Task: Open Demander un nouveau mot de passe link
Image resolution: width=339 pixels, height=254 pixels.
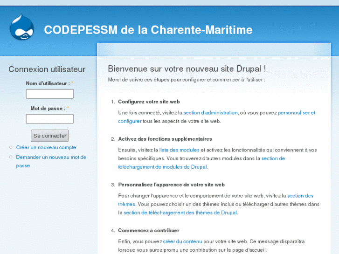Action: point(51,161)
